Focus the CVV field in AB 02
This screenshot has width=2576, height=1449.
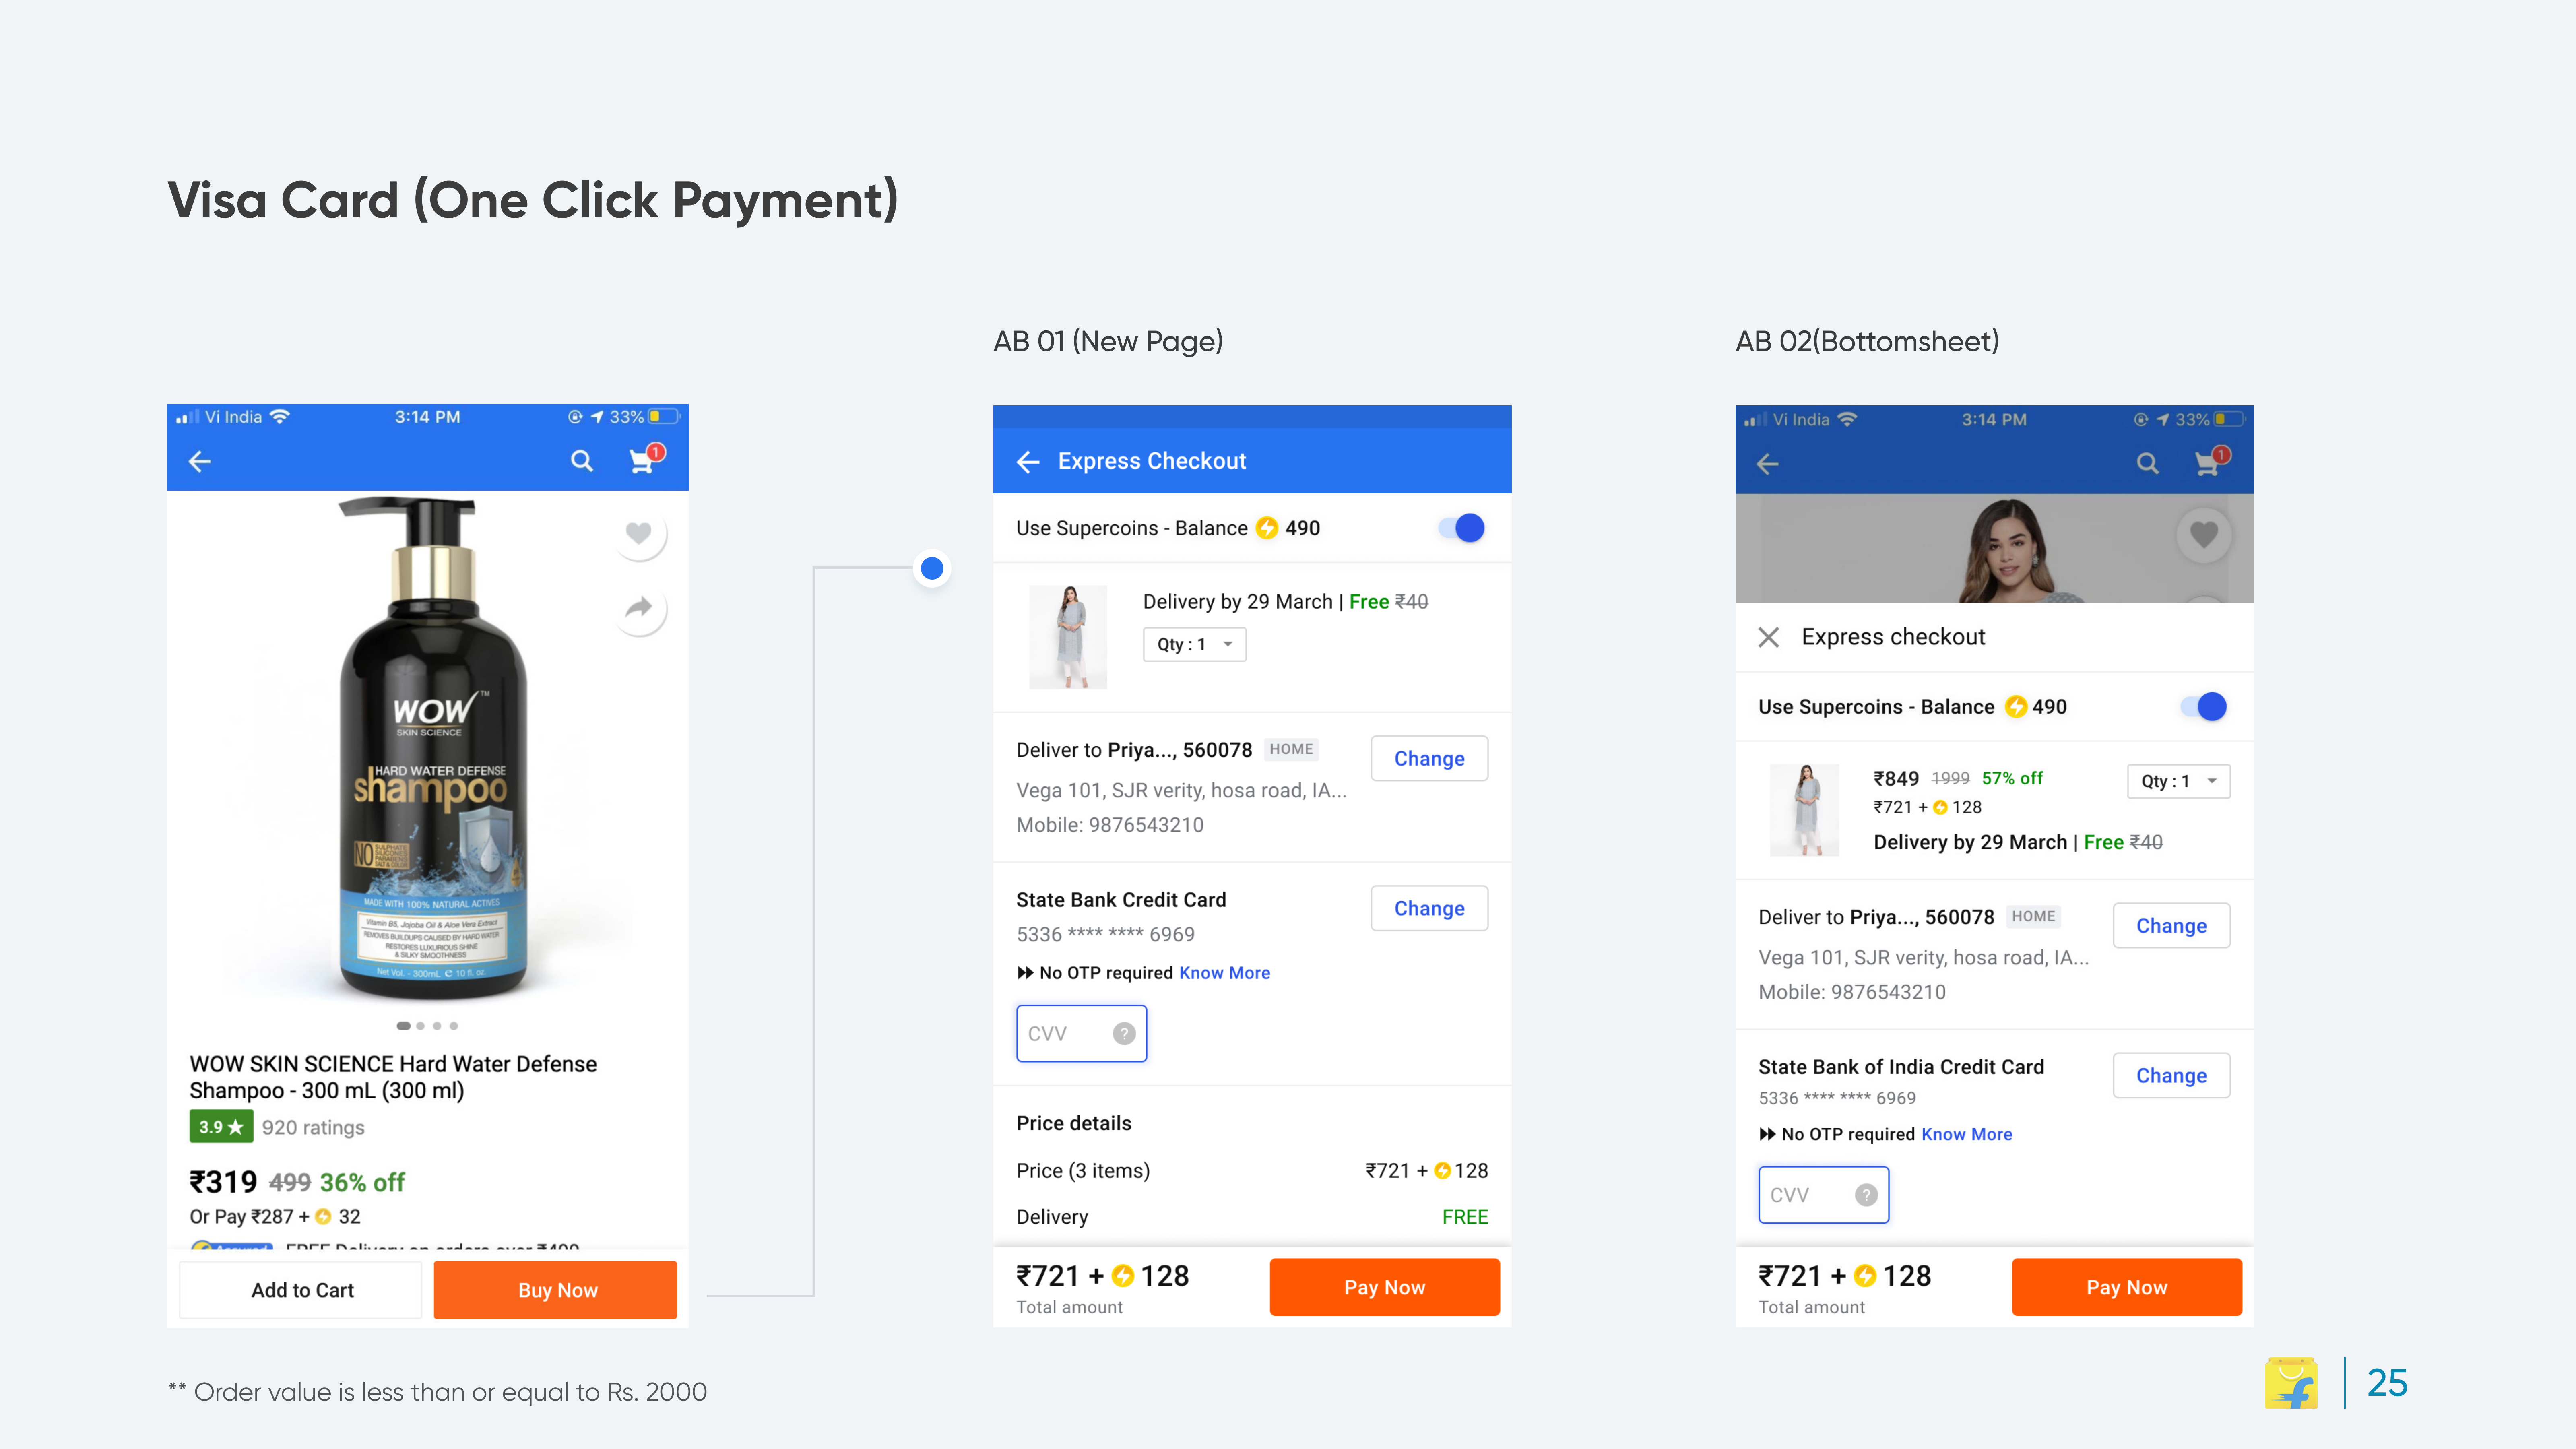click(x=1823, y=1195)
